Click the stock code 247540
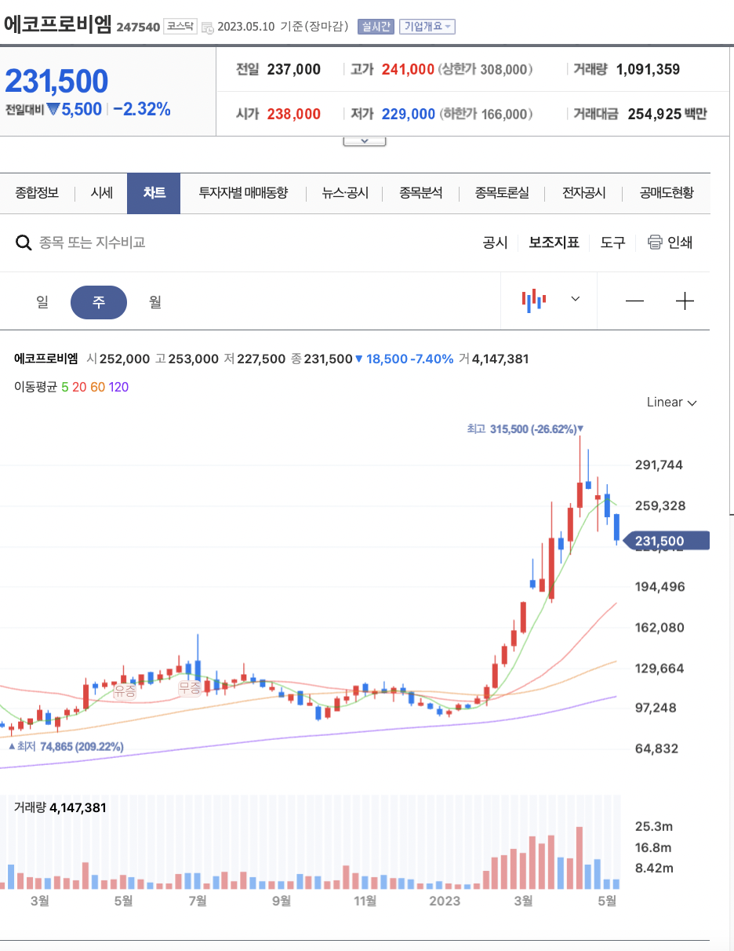 point(138,27)
